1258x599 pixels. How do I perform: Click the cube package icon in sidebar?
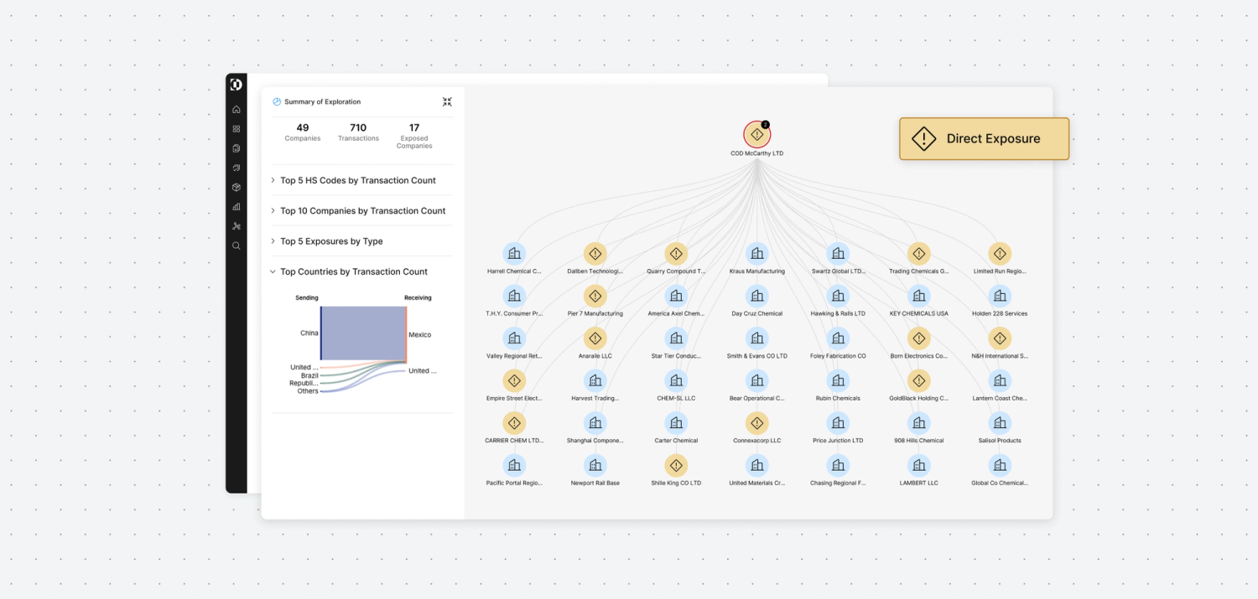point(237,187)
